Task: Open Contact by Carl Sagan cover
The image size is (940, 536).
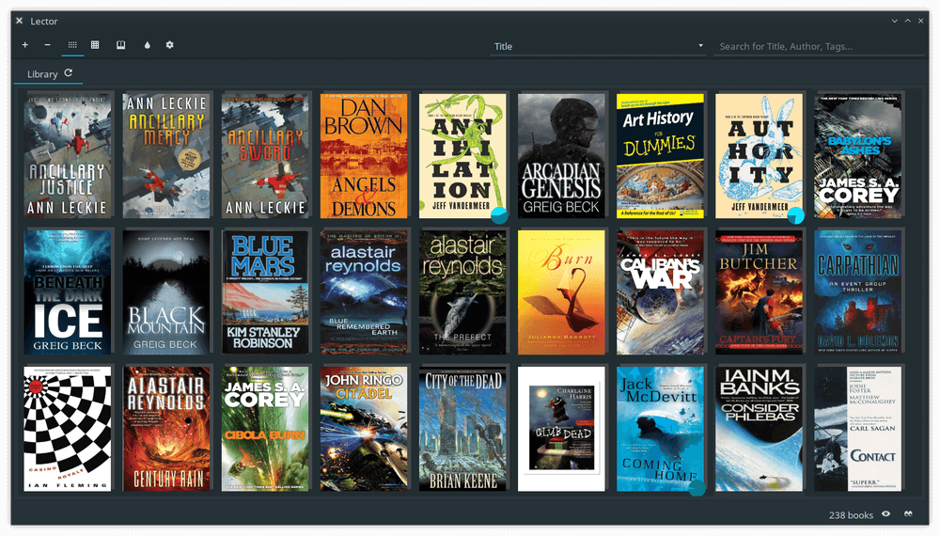Action: pyautogui.click(x=858, y=430)
